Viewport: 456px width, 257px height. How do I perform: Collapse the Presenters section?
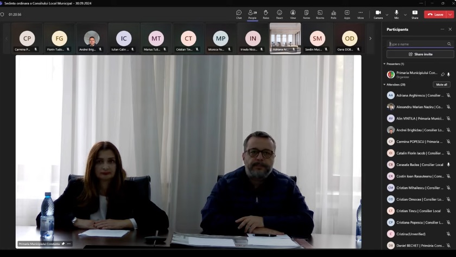[x=385, y=64]
